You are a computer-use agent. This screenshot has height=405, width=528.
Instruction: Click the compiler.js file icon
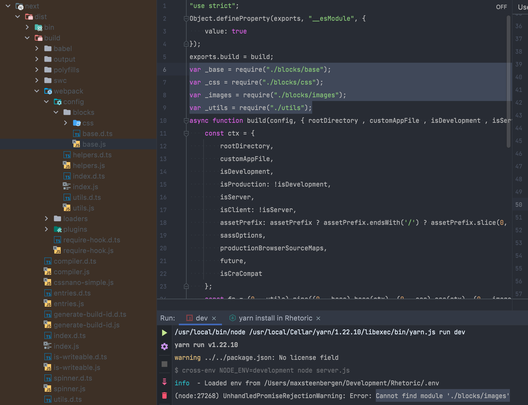point(48,272)
